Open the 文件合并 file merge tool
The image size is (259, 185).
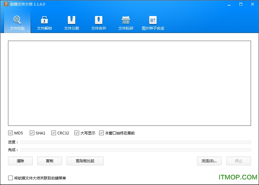tap(98, 22)
